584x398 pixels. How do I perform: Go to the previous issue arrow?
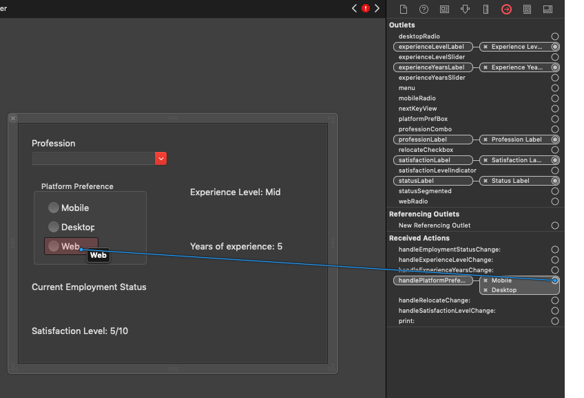[355, 8]
